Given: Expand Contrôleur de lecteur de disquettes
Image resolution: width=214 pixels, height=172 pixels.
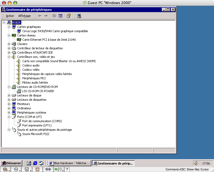Looking at the screenshot, I should coord(9,48).
